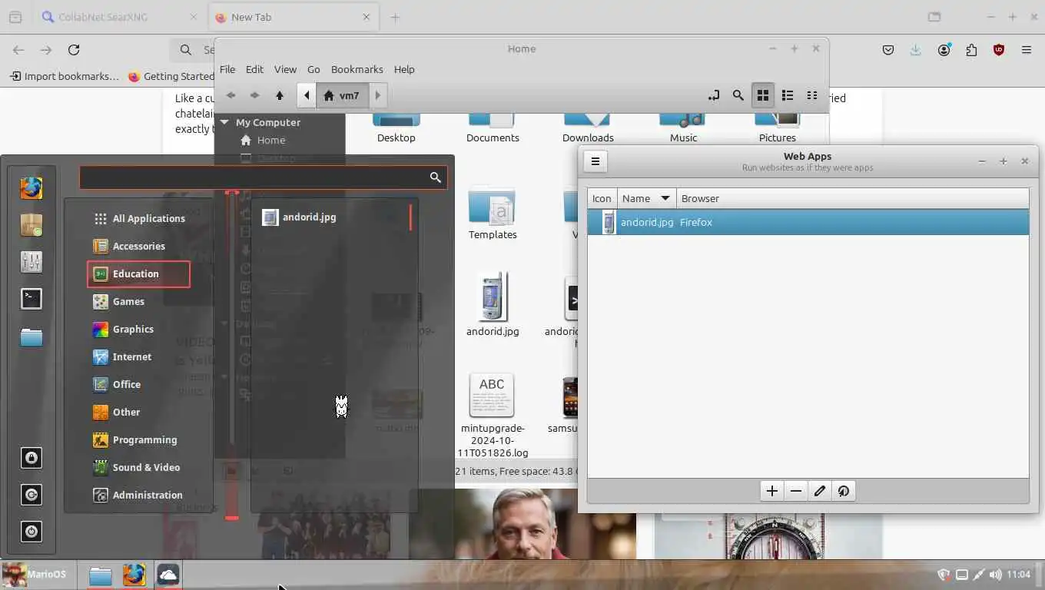Open the Edit menu in file manager

[x=254, y=69]
